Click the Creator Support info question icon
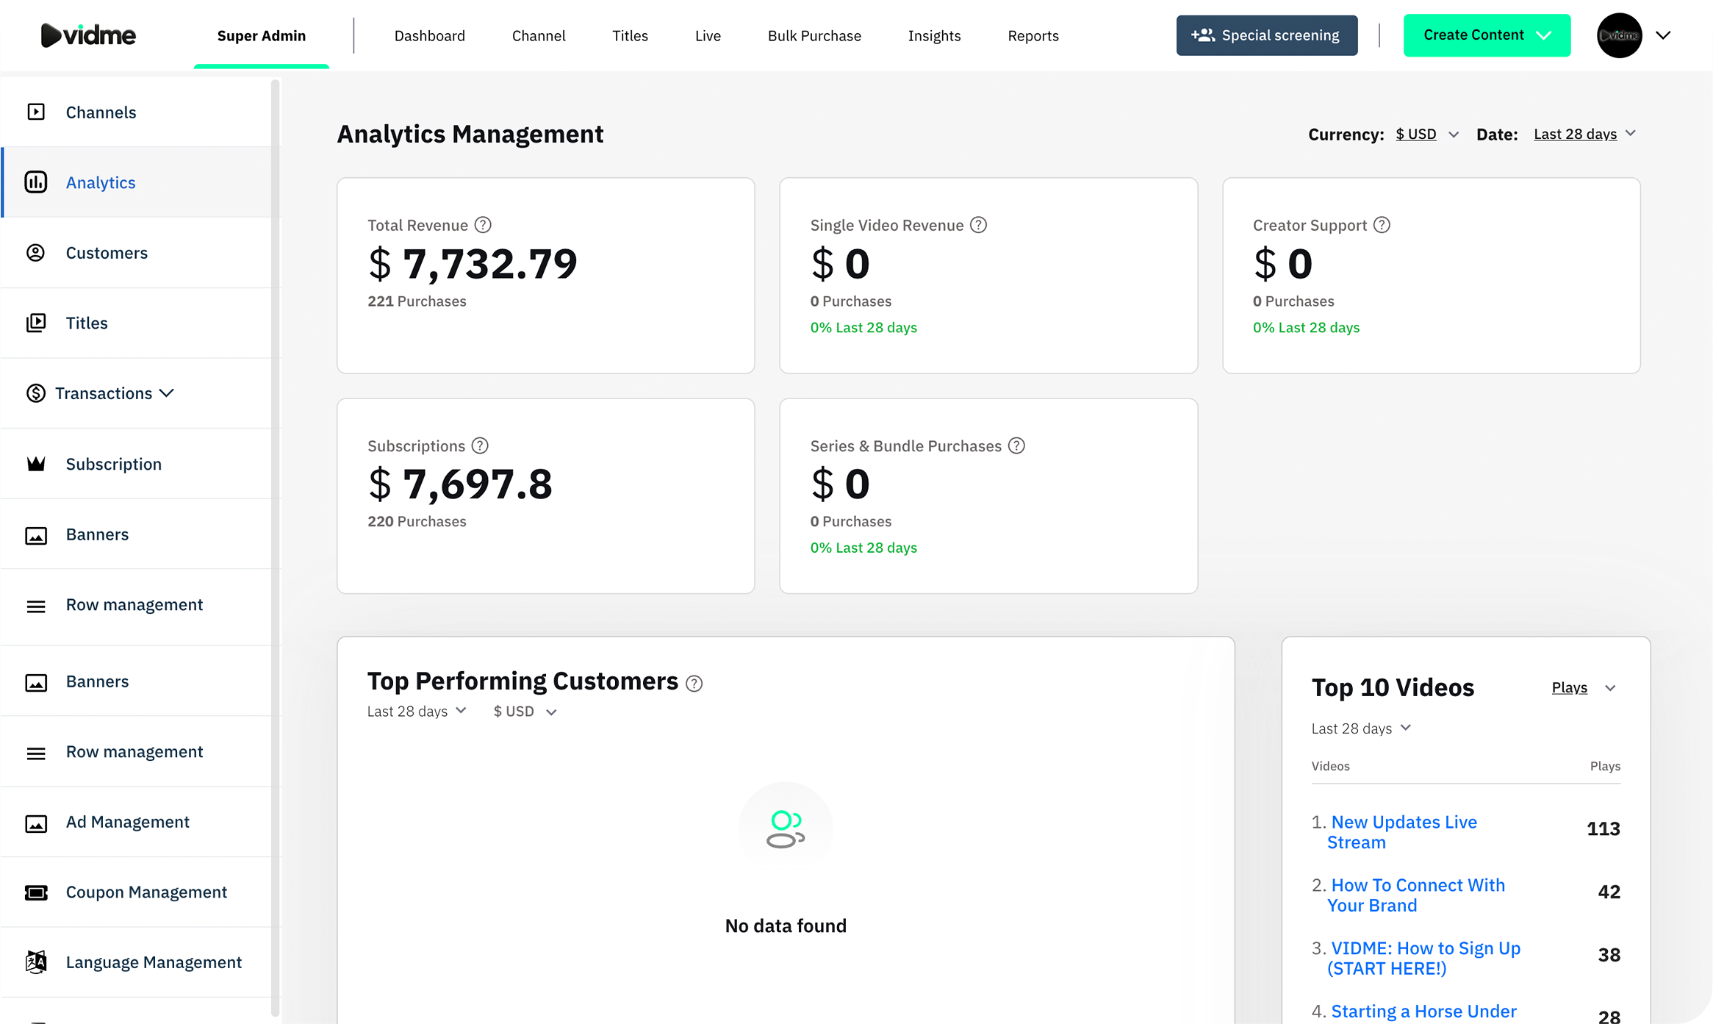 tap(1382, 225)
